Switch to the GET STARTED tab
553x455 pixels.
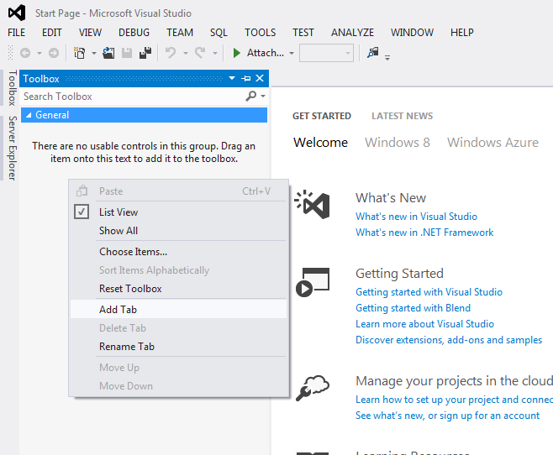[x=322, y=116]
